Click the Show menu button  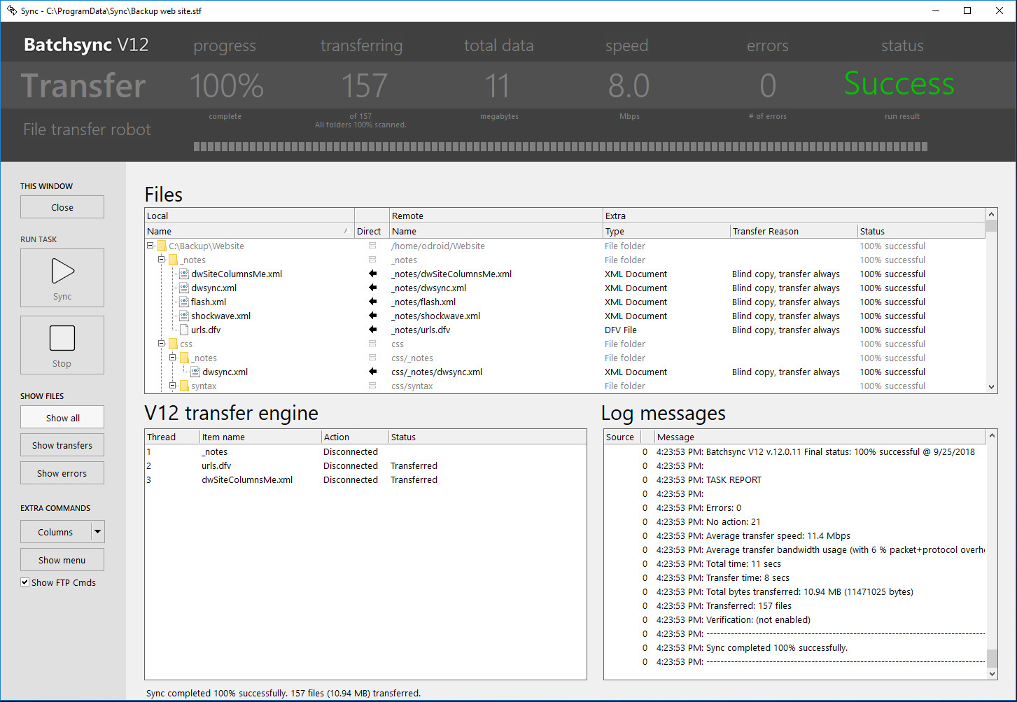[x=62, y=560]
